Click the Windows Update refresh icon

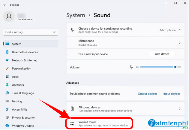pos(7,126)
